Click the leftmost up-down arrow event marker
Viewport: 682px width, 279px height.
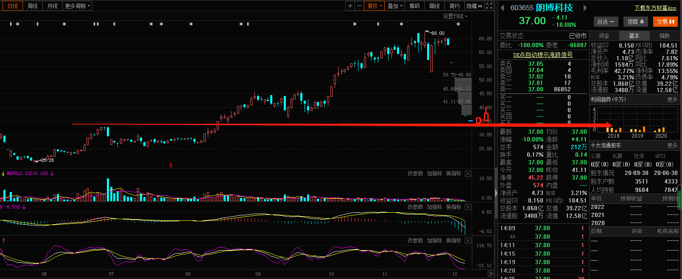pyautogui.click(x=11, y=24)
